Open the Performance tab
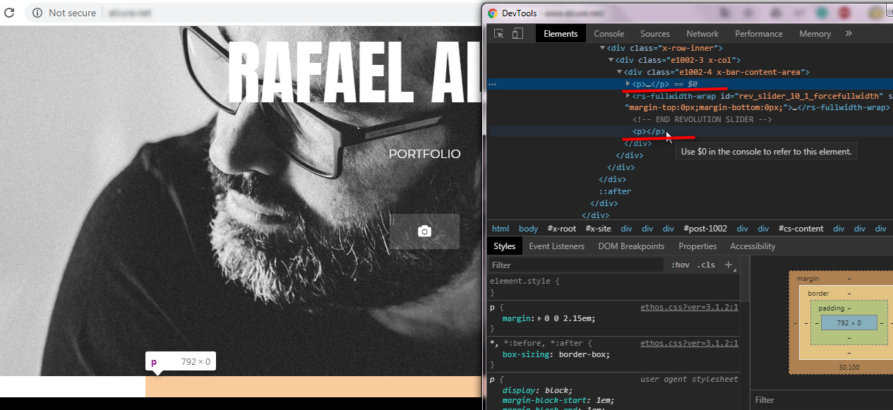This screenshot has width=893, height=410. tap(759, 33)
